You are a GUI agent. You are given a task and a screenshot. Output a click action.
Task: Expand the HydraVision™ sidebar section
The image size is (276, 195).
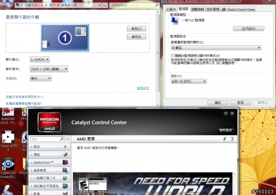click(49, 162)
